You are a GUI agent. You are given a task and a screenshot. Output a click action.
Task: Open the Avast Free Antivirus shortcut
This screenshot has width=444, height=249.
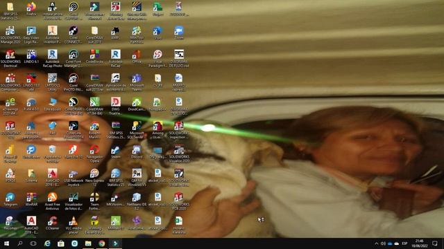(x=53, y=201)
